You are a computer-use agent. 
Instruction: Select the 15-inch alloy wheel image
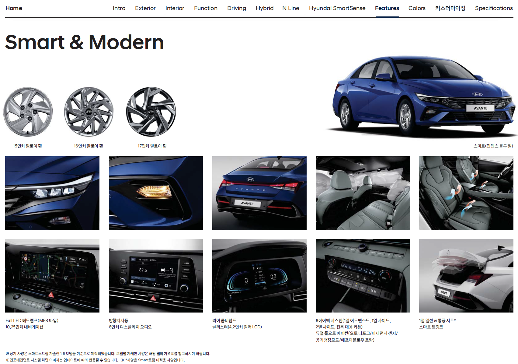(x=28, y=112)
